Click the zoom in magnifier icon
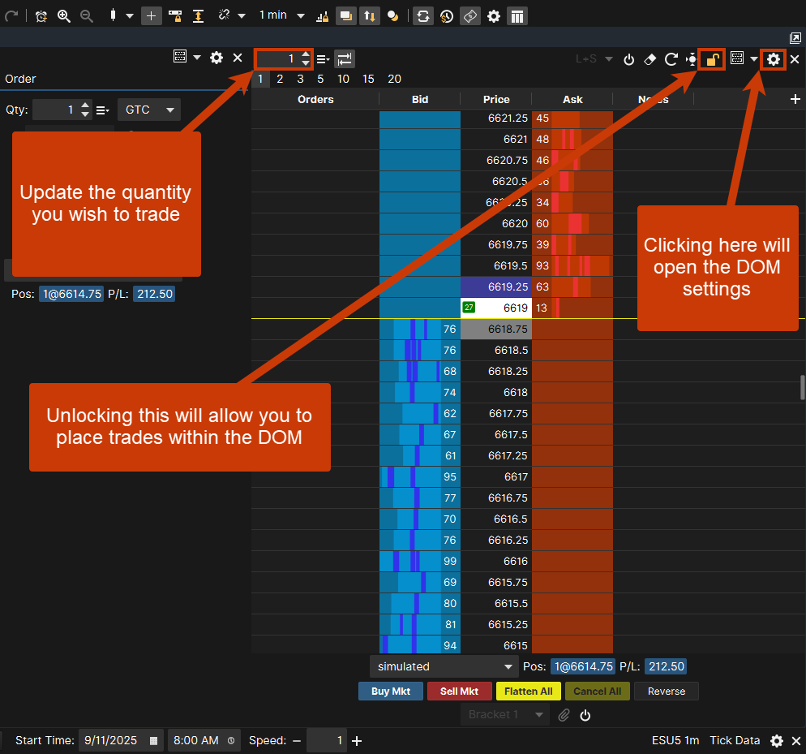The width and height of the screenshot is (806, 754). pyautogui.click(x=63, y=15)
